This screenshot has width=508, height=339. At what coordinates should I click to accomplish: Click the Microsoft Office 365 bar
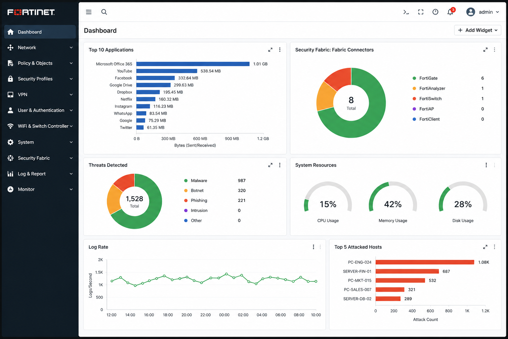click(193, 64)
